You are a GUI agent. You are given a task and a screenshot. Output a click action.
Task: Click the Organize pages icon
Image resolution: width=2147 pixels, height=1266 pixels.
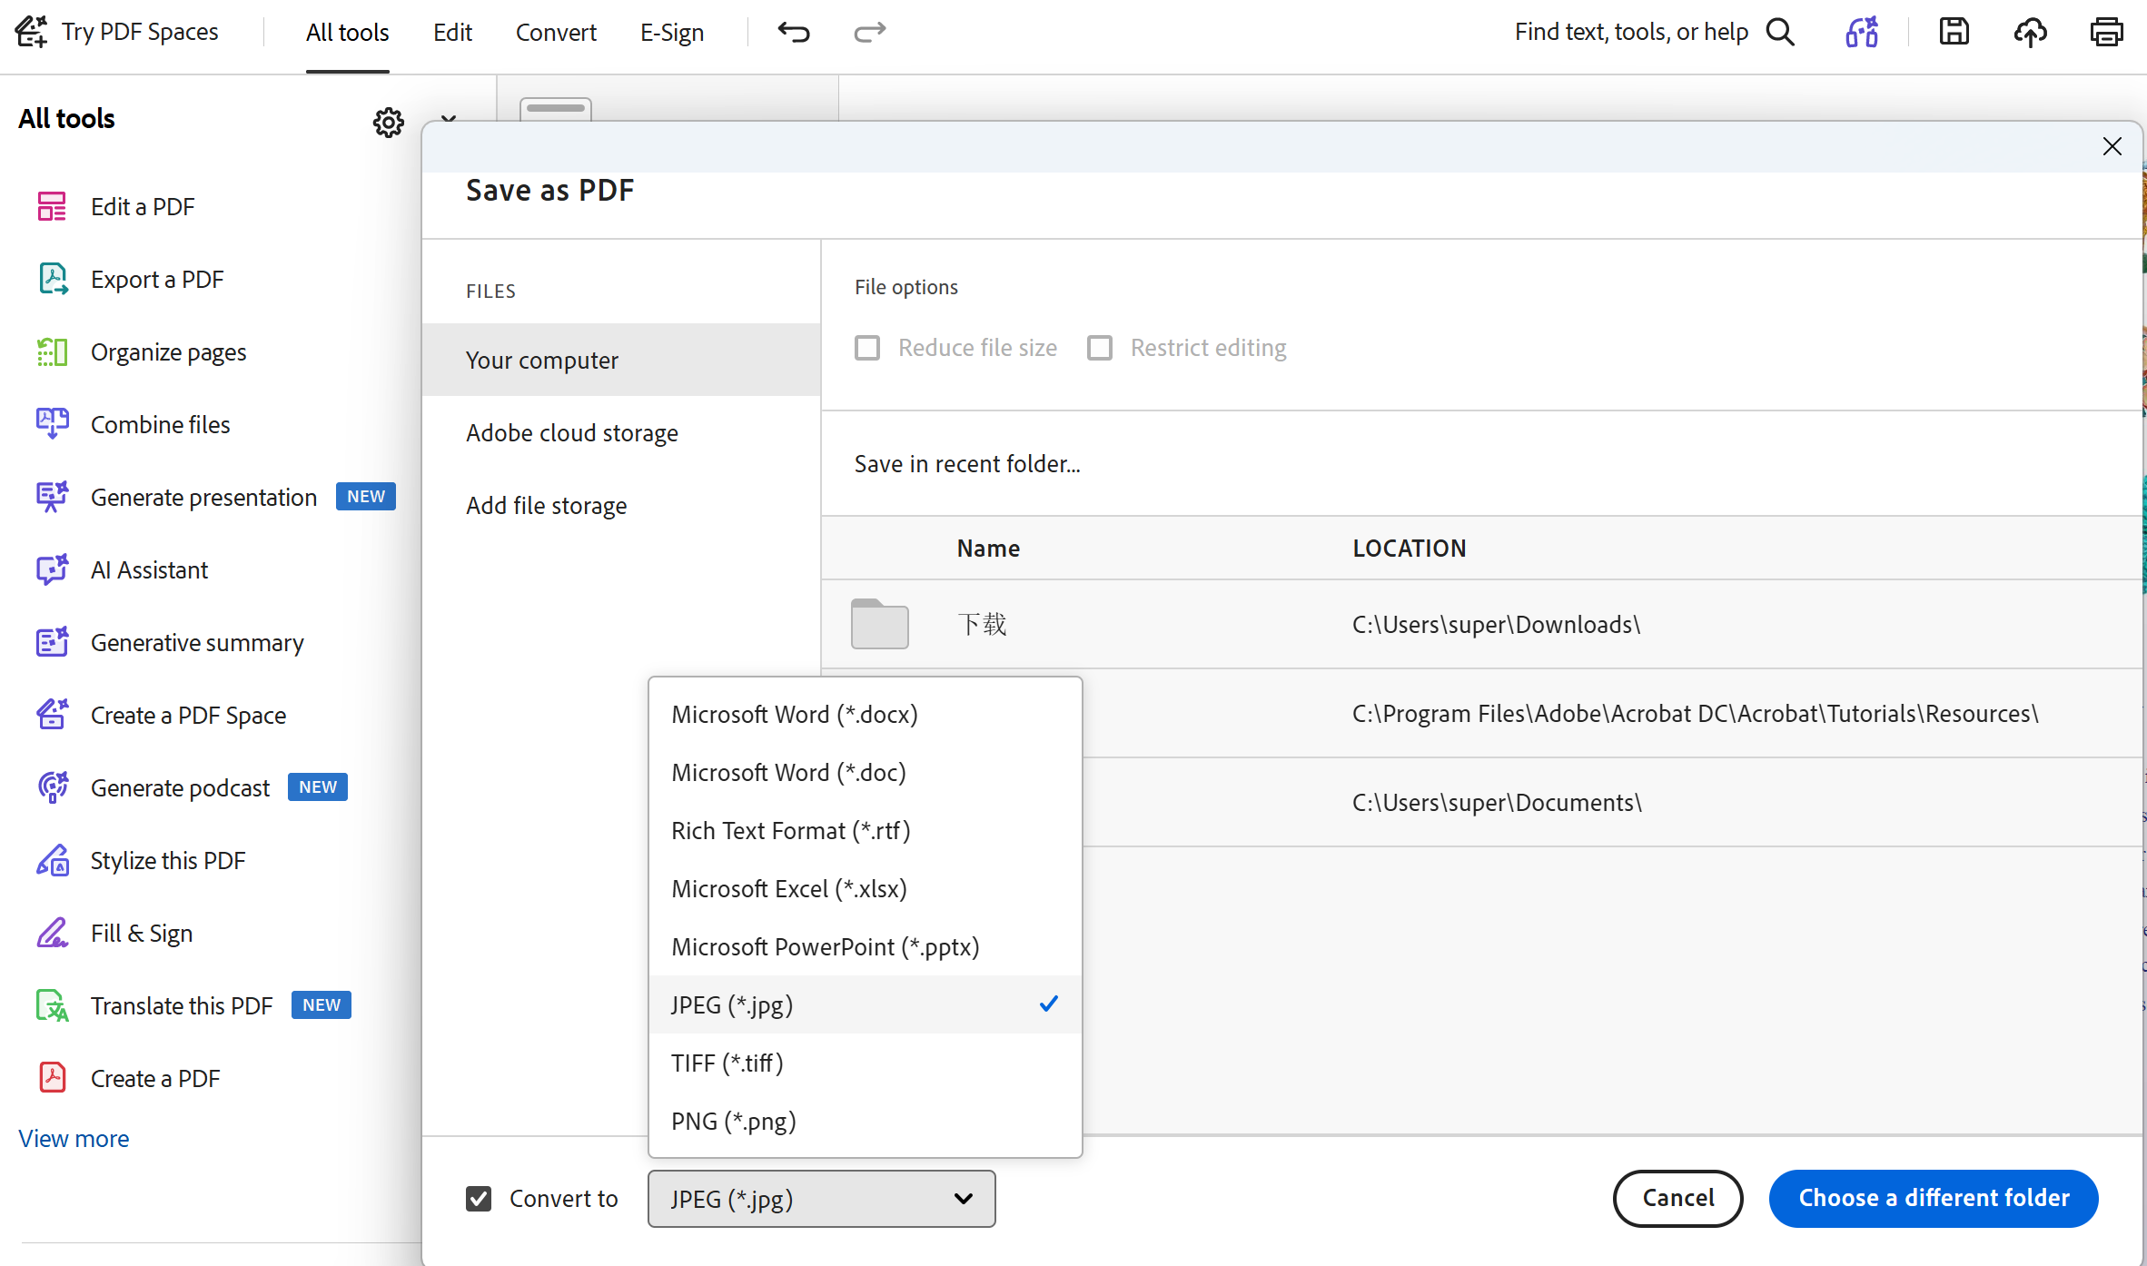(x=52, y=351)
